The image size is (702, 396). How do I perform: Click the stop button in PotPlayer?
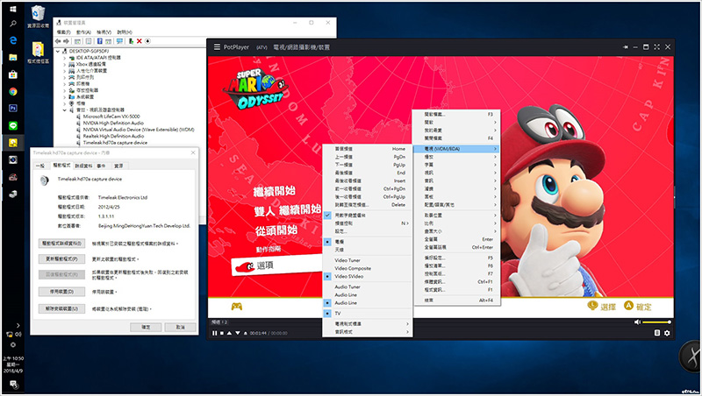click(x=221, y=333)
